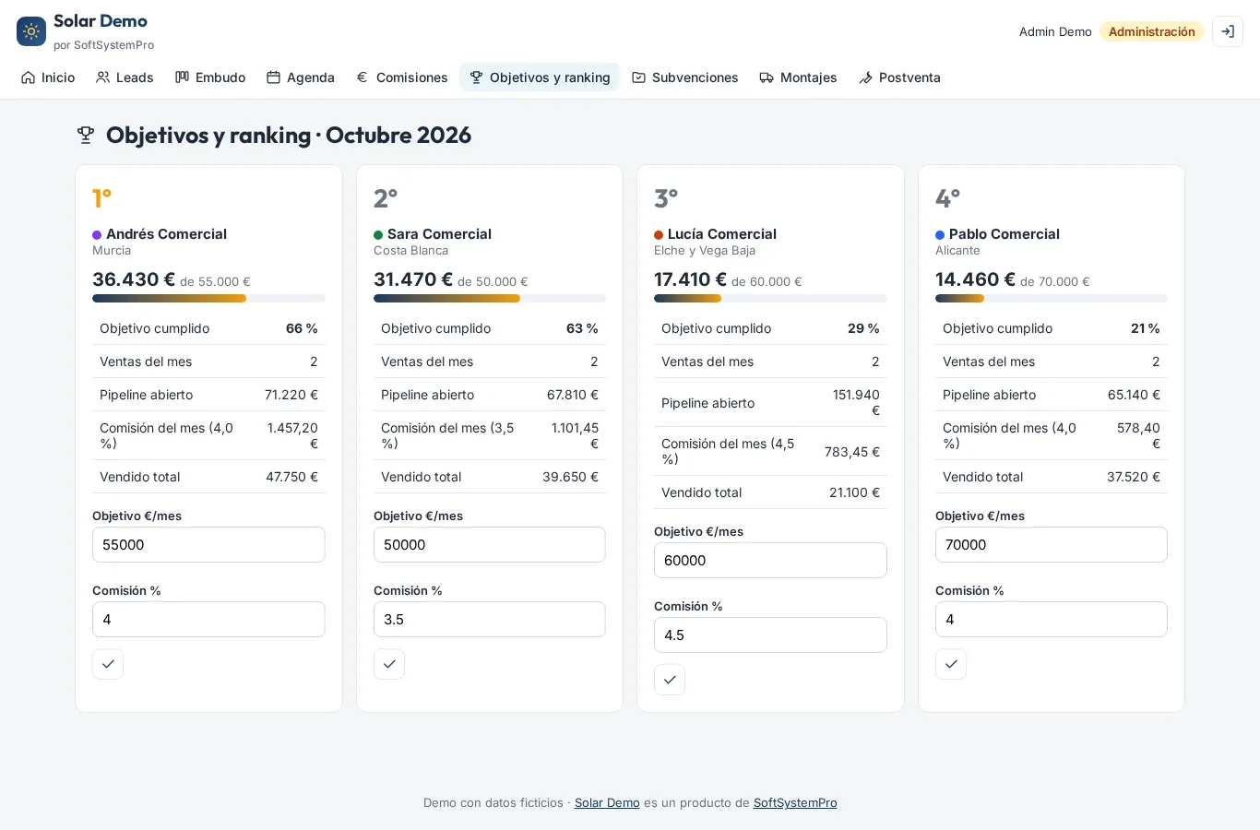Image resolution: width=1260 pixels, height=830 pixels.
Task: Select Lucía's objective input showing 60000
Action: pyautogui.click(x=770, y=561)
